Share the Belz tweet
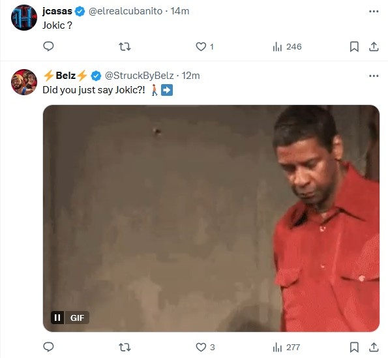 click(374, 347)
